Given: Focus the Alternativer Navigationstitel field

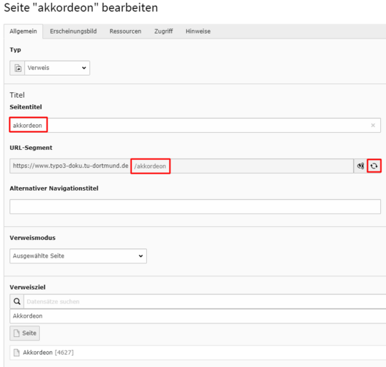Looking at the screenshot, I should click(x=195, y=206).
